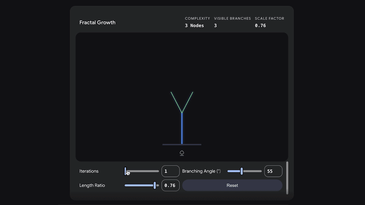Click the Iterations label
Screen dimensions: 365x205
point(89,171)
